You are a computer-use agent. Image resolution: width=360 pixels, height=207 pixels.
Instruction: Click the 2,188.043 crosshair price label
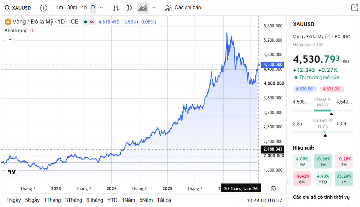[x=273, y=149]
